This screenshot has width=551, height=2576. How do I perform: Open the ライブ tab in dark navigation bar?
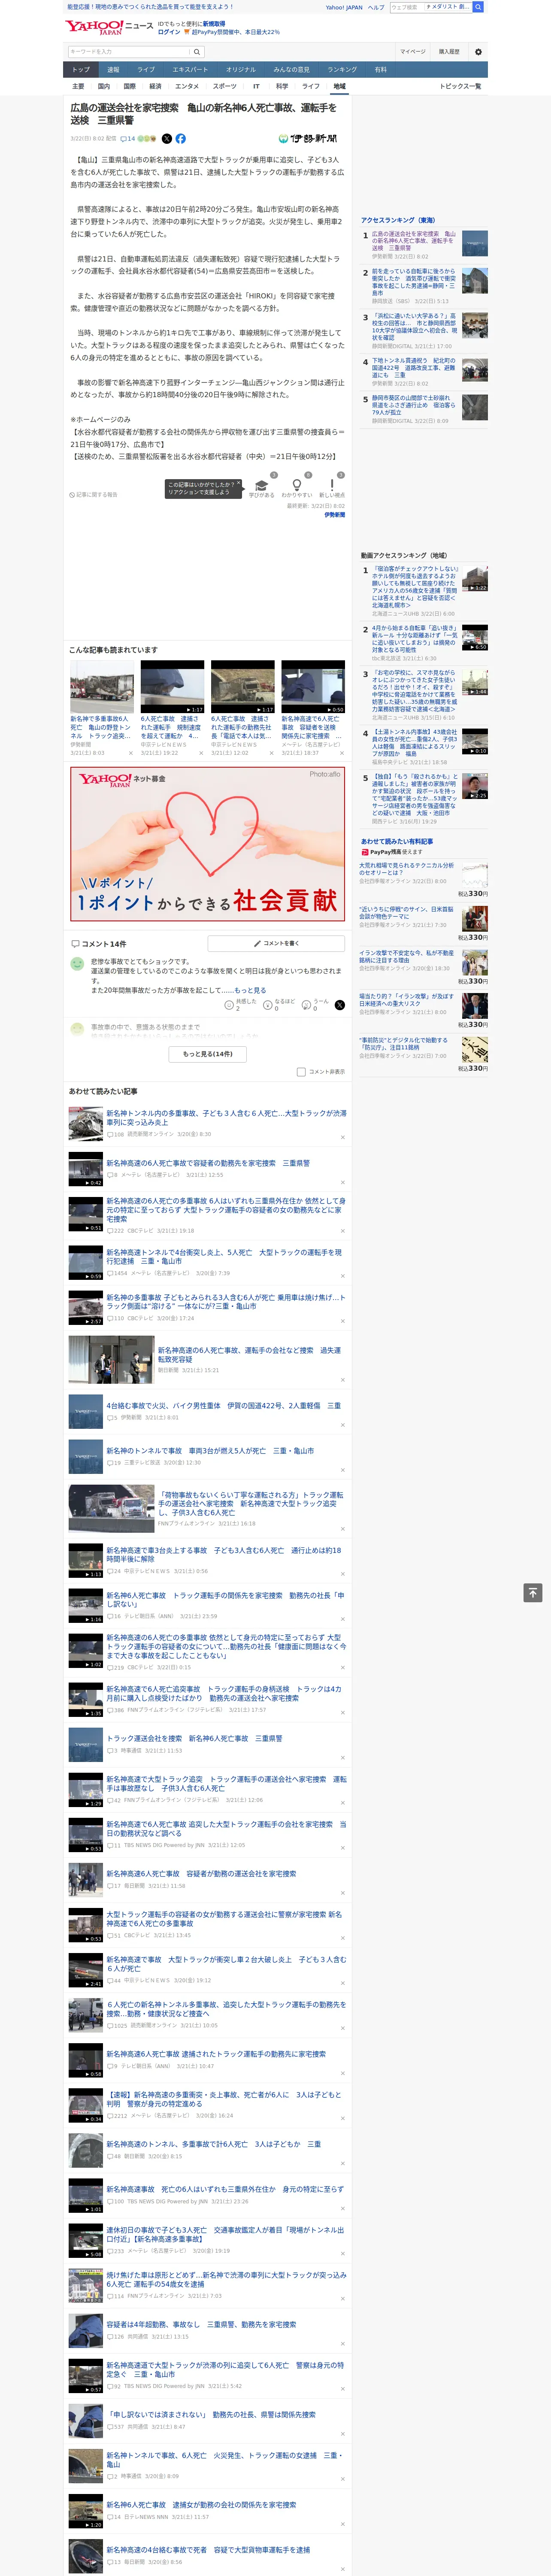[x=146, y=70]
